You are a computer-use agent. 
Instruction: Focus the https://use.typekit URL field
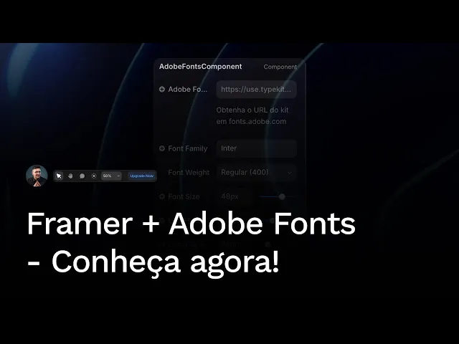click(256, 89)
